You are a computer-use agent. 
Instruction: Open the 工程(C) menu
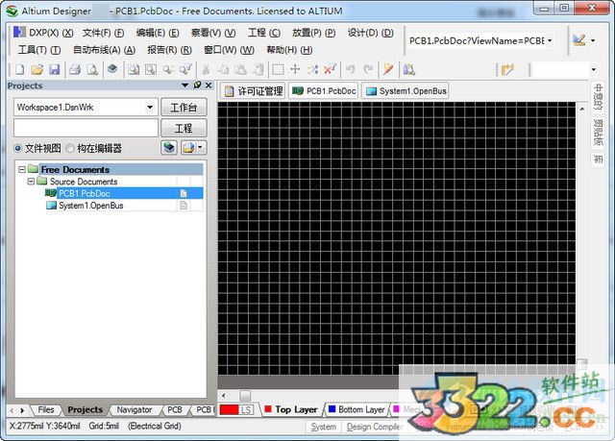(x=264, y=33)
